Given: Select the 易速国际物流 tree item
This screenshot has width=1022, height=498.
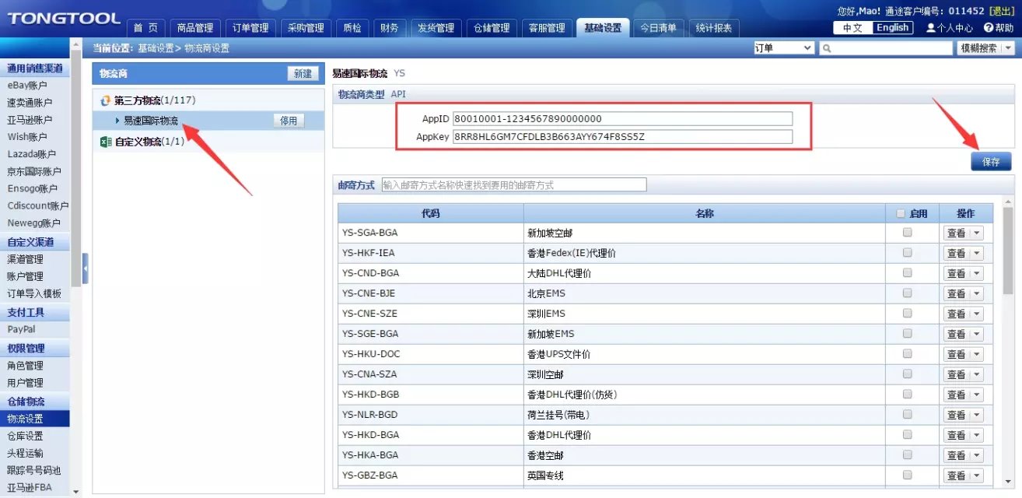Looking at the screenshot, I should point(151,121).
